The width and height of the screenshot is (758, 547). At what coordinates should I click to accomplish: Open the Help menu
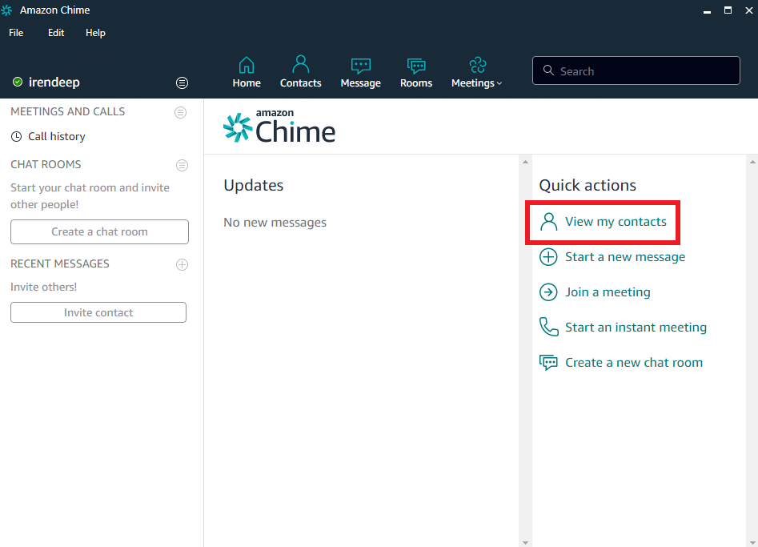[x=95, y=33]
